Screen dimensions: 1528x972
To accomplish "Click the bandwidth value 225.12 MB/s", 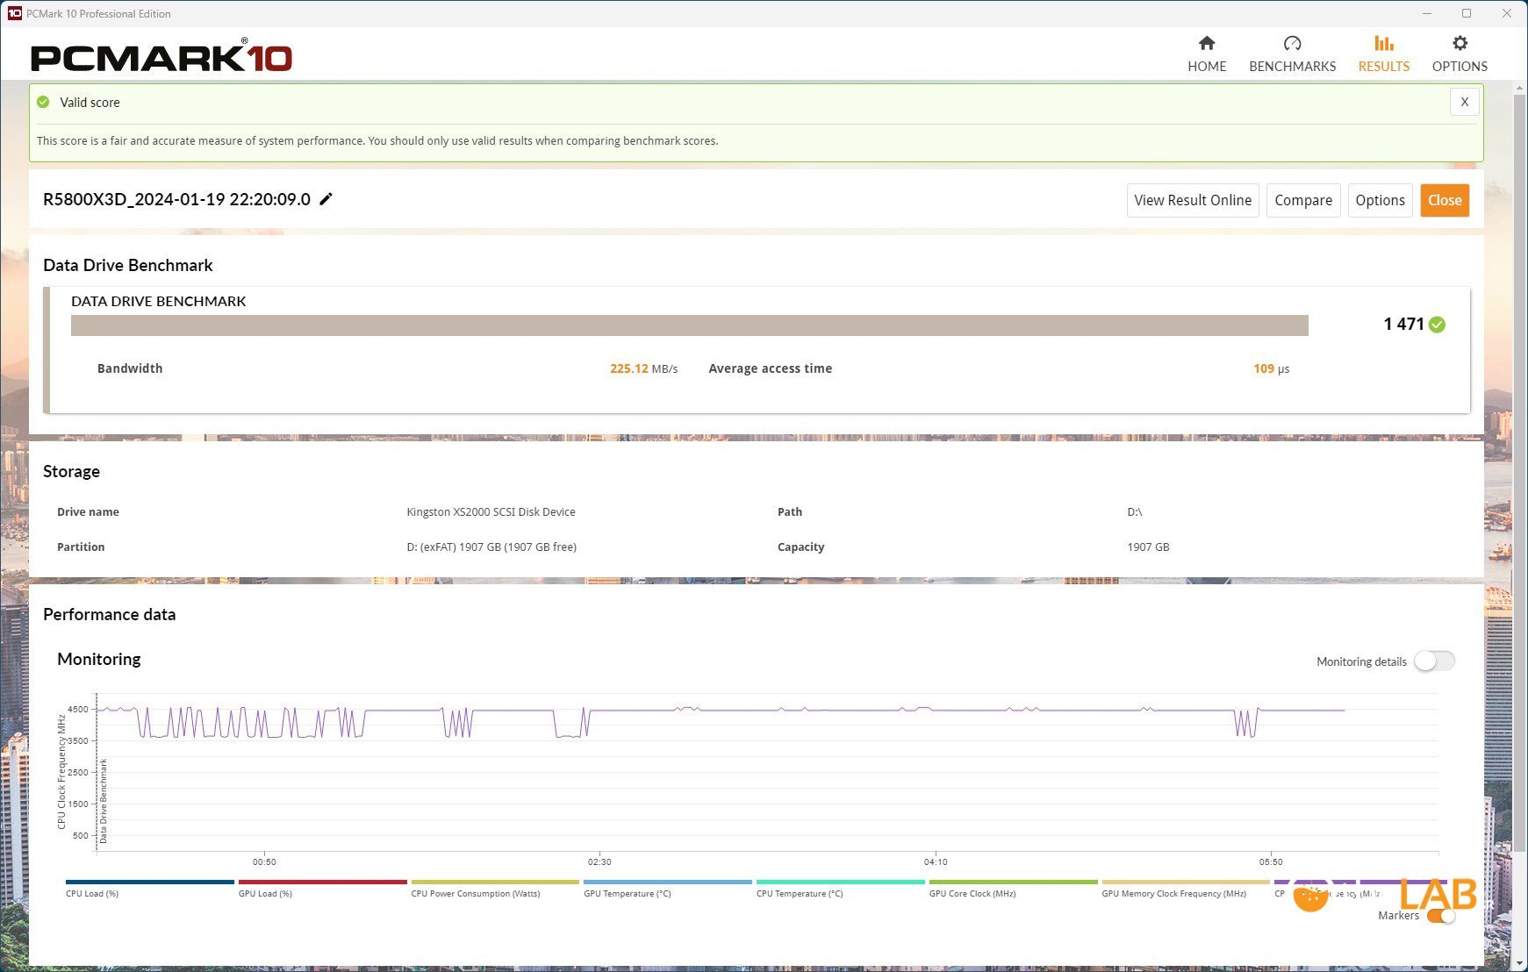I will pyautogui.click(x=643, y=368).
